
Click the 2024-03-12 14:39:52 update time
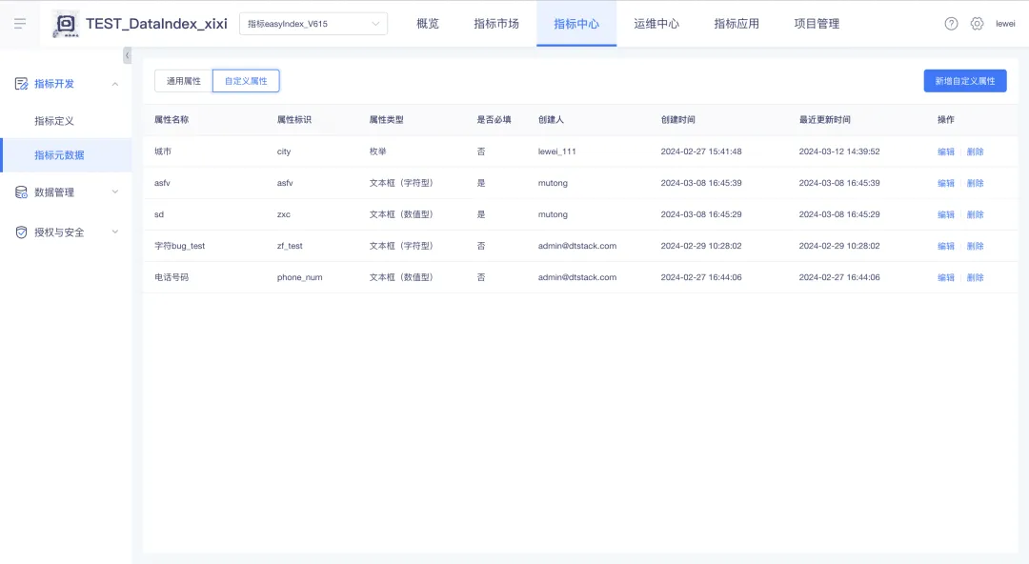coord(839,151)
